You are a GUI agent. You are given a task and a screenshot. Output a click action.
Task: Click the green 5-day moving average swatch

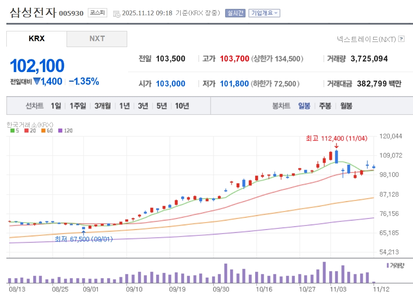[x=12, y=131]
